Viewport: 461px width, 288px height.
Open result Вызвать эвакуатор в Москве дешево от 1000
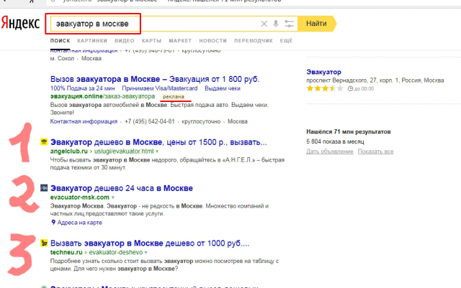(150, 243)
